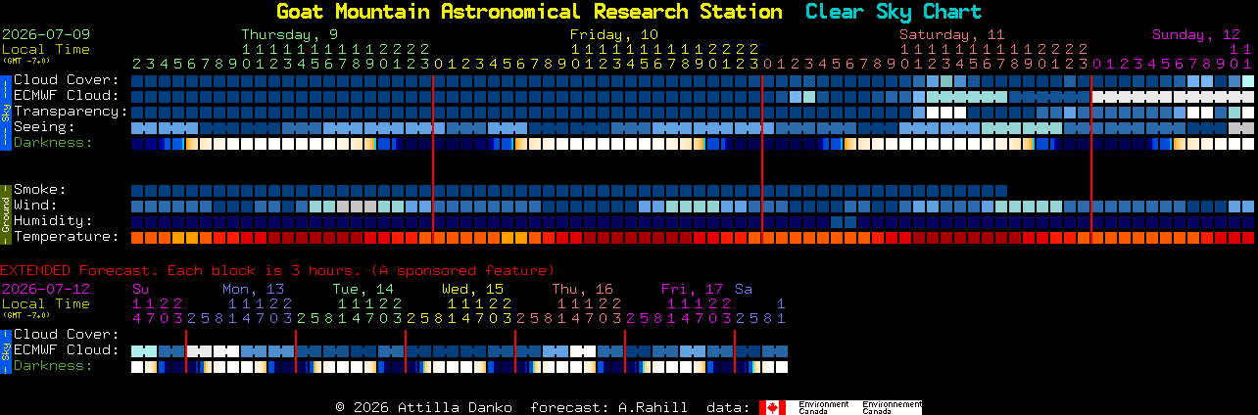Viewport: 1258px width, 415px height.
Task: Click the olive Ground sidebar label
Action: pyautogui.click(x=5, y=212)
